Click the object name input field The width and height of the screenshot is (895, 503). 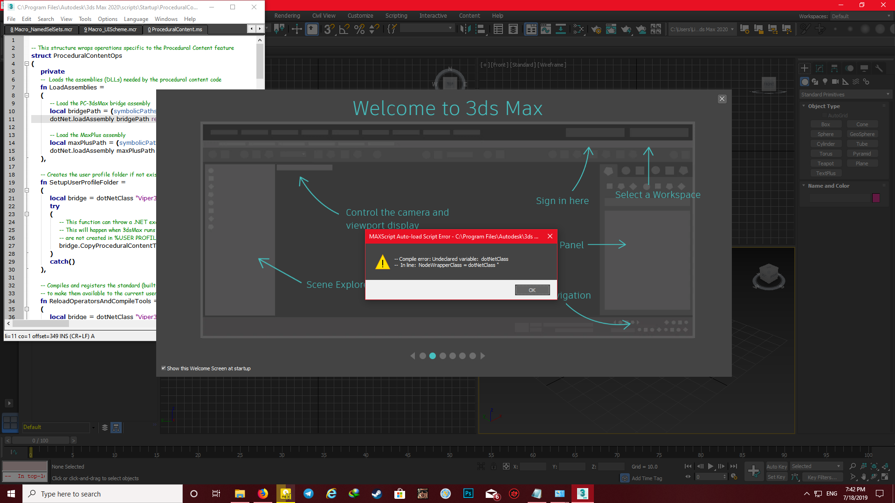coord(840,198)
